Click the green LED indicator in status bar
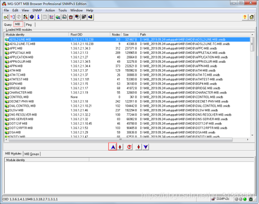 pos(245,199)
